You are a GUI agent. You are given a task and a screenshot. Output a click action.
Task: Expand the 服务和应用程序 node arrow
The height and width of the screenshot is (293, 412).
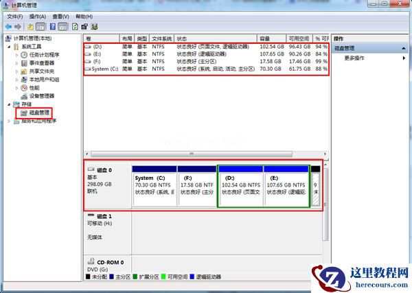(x=9, y=121)
